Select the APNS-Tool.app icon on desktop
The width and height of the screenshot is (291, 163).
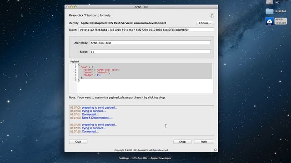pos(269,21)
